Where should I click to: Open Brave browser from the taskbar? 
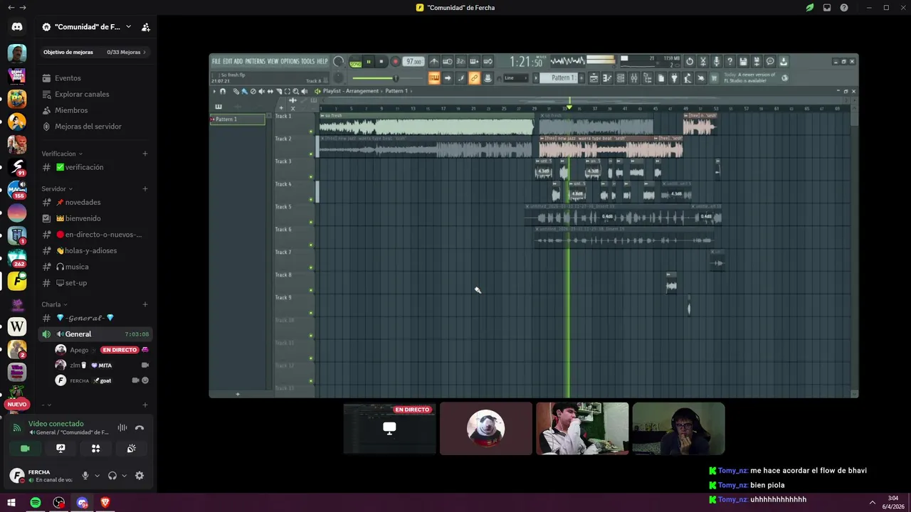point(105,503)
